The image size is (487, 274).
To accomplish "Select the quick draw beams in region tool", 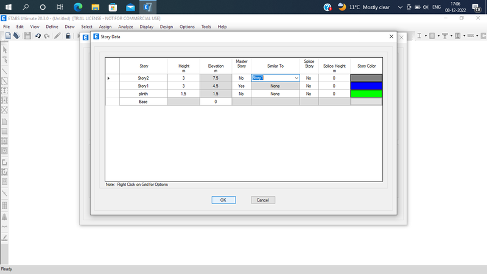I will (x=4, y=81).
